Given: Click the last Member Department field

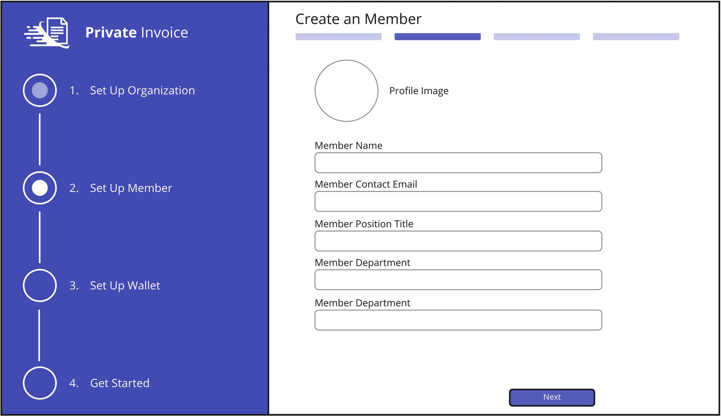Looking at the screenshot, I should [458, 320].
